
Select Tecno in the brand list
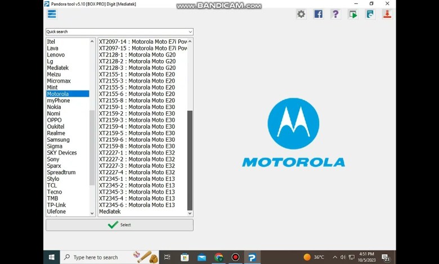(55, 192)
